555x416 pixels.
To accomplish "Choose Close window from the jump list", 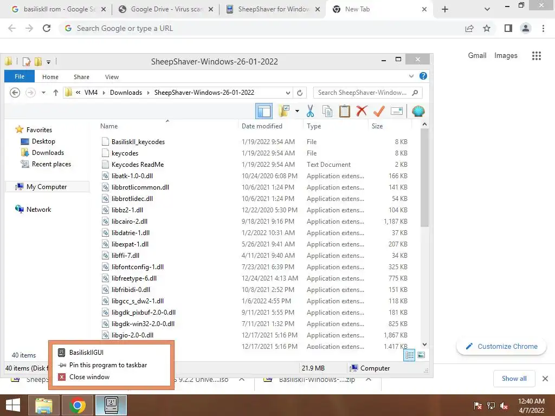I will (x=89, y=377).
